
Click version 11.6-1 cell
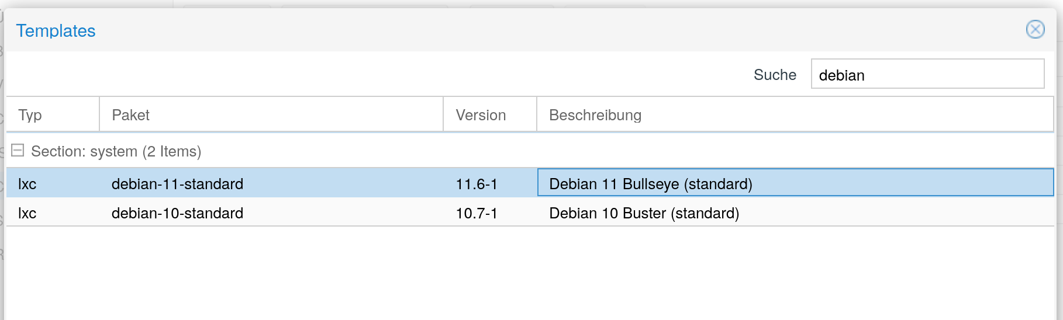477,184
